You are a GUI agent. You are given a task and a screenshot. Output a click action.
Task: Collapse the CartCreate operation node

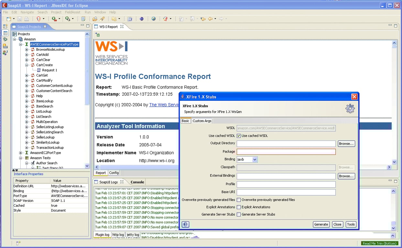[27, 65]
